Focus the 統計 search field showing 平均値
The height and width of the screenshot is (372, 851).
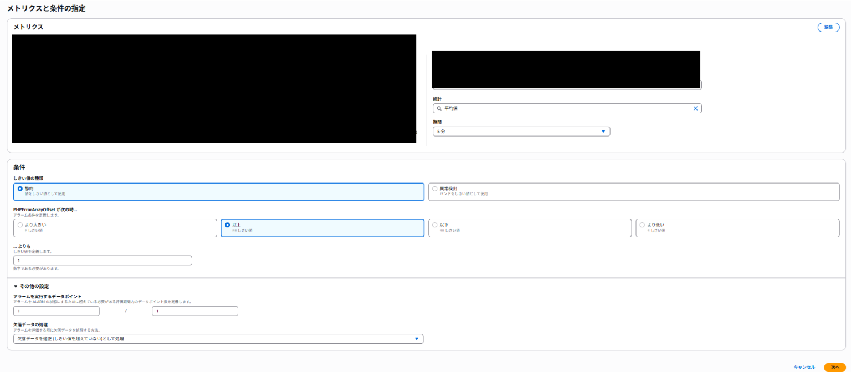[x=565, y=108]
